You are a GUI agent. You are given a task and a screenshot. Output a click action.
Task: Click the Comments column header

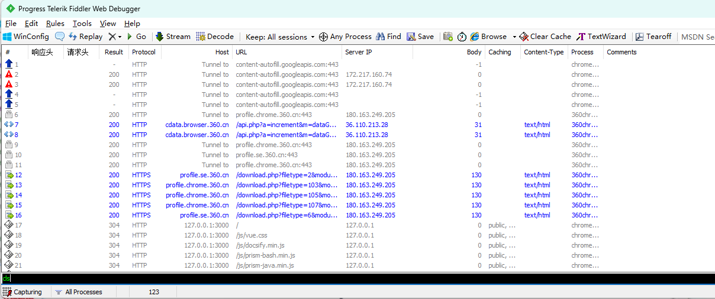(621, 52)
